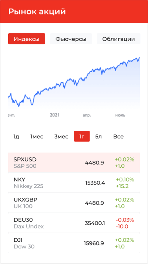Click the Рынок акций header title
This screenshot has height=264, width=148.
click(x=37, y=11)
